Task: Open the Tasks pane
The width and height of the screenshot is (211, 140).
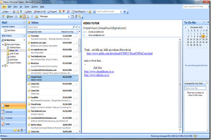Action: pyautogui.click(x=13, y=124)
